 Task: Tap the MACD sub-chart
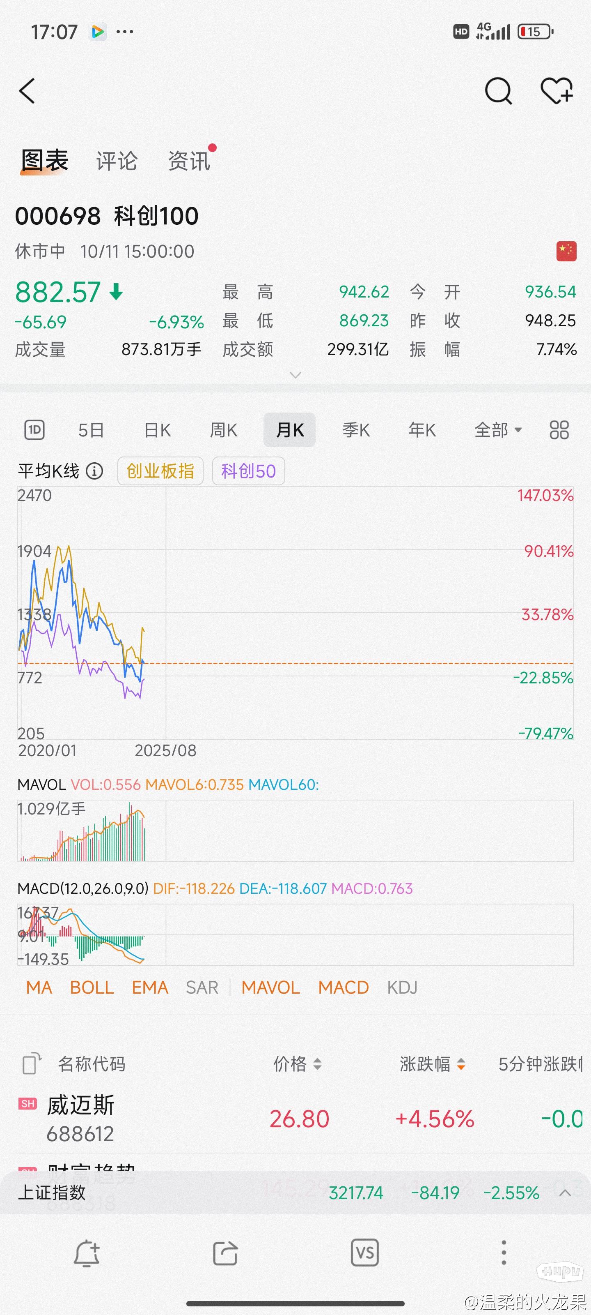pos(295,934)
